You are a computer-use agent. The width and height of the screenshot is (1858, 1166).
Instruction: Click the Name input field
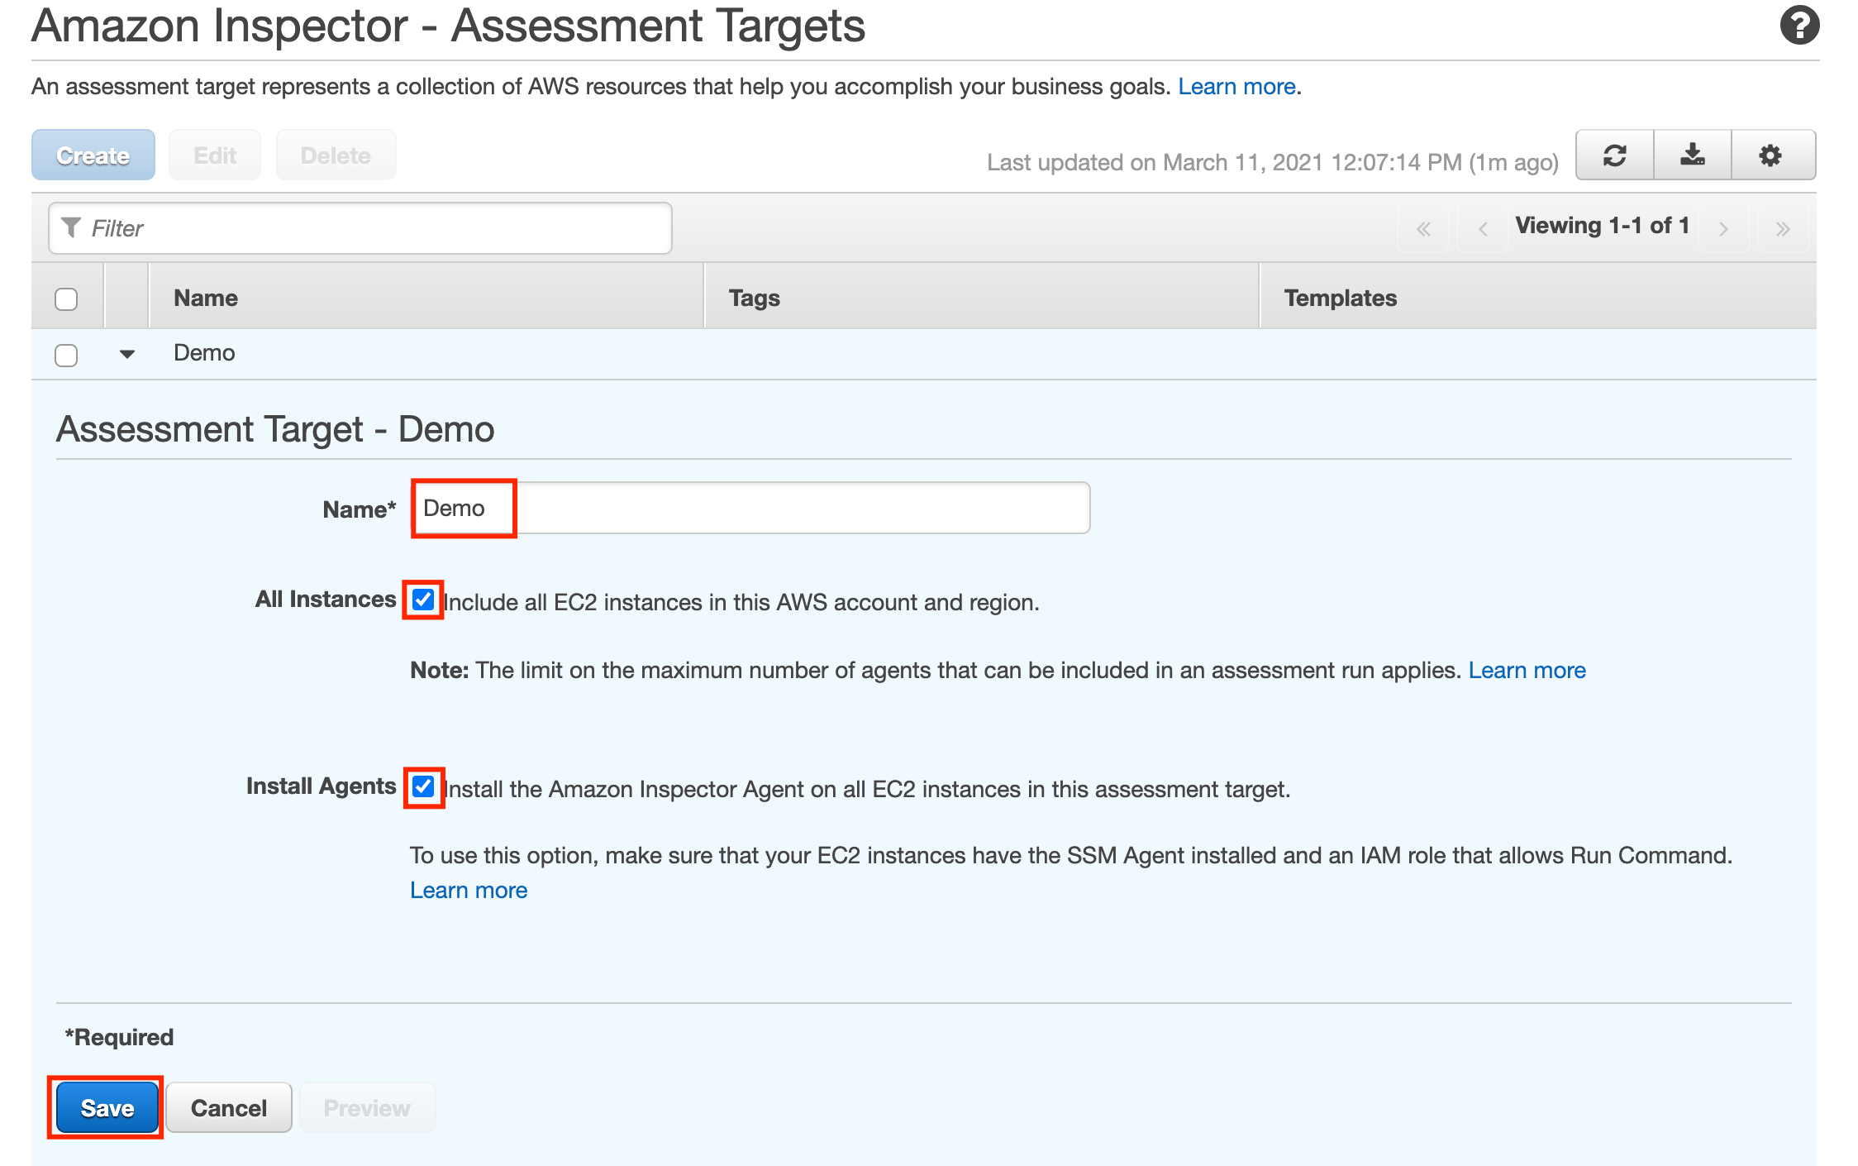point(750,508)
